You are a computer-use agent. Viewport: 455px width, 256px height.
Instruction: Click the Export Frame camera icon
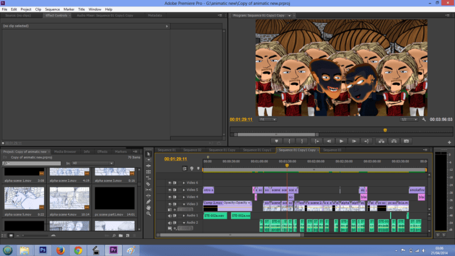coord(406,141)
